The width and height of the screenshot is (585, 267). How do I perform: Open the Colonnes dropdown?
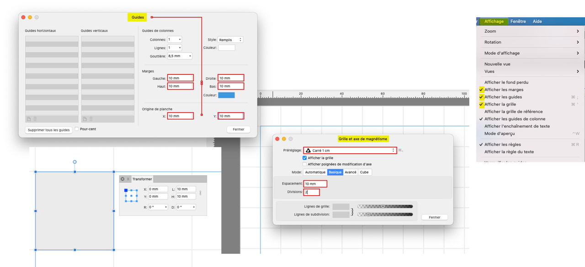click(x=175, y=40)
